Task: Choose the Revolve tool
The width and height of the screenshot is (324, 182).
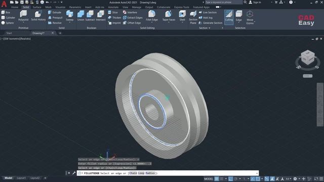Action: point(55,23)
